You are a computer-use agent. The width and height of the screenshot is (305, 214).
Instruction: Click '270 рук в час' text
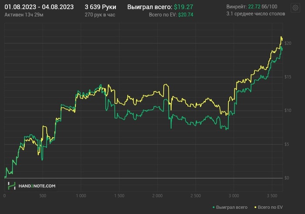click(100, 15)
